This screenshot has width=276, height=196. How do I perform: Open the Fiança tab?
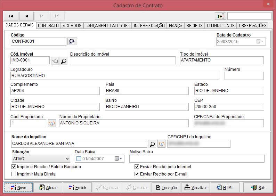pos(176,26)
